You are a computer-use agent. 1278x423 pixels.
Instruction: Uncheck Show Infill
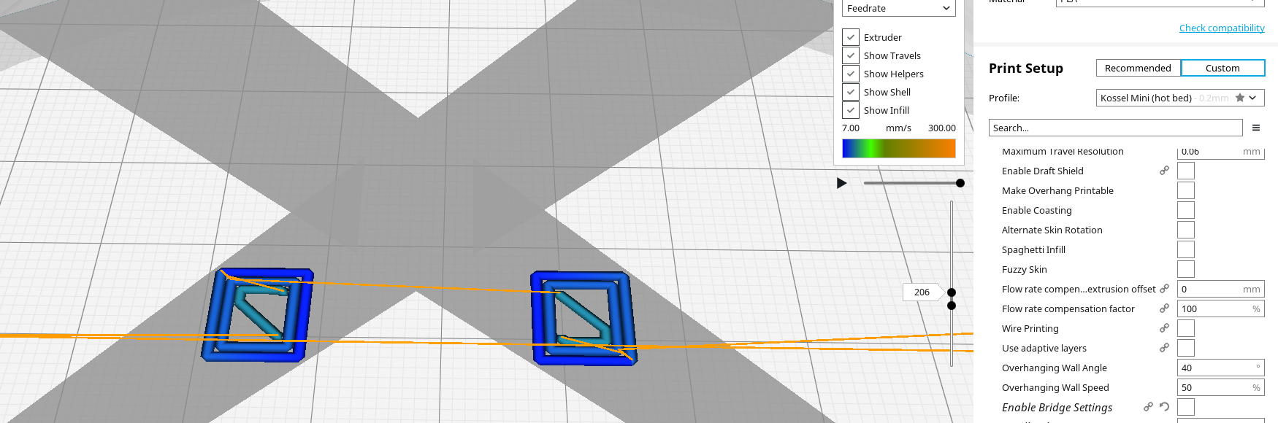(850, 110)
